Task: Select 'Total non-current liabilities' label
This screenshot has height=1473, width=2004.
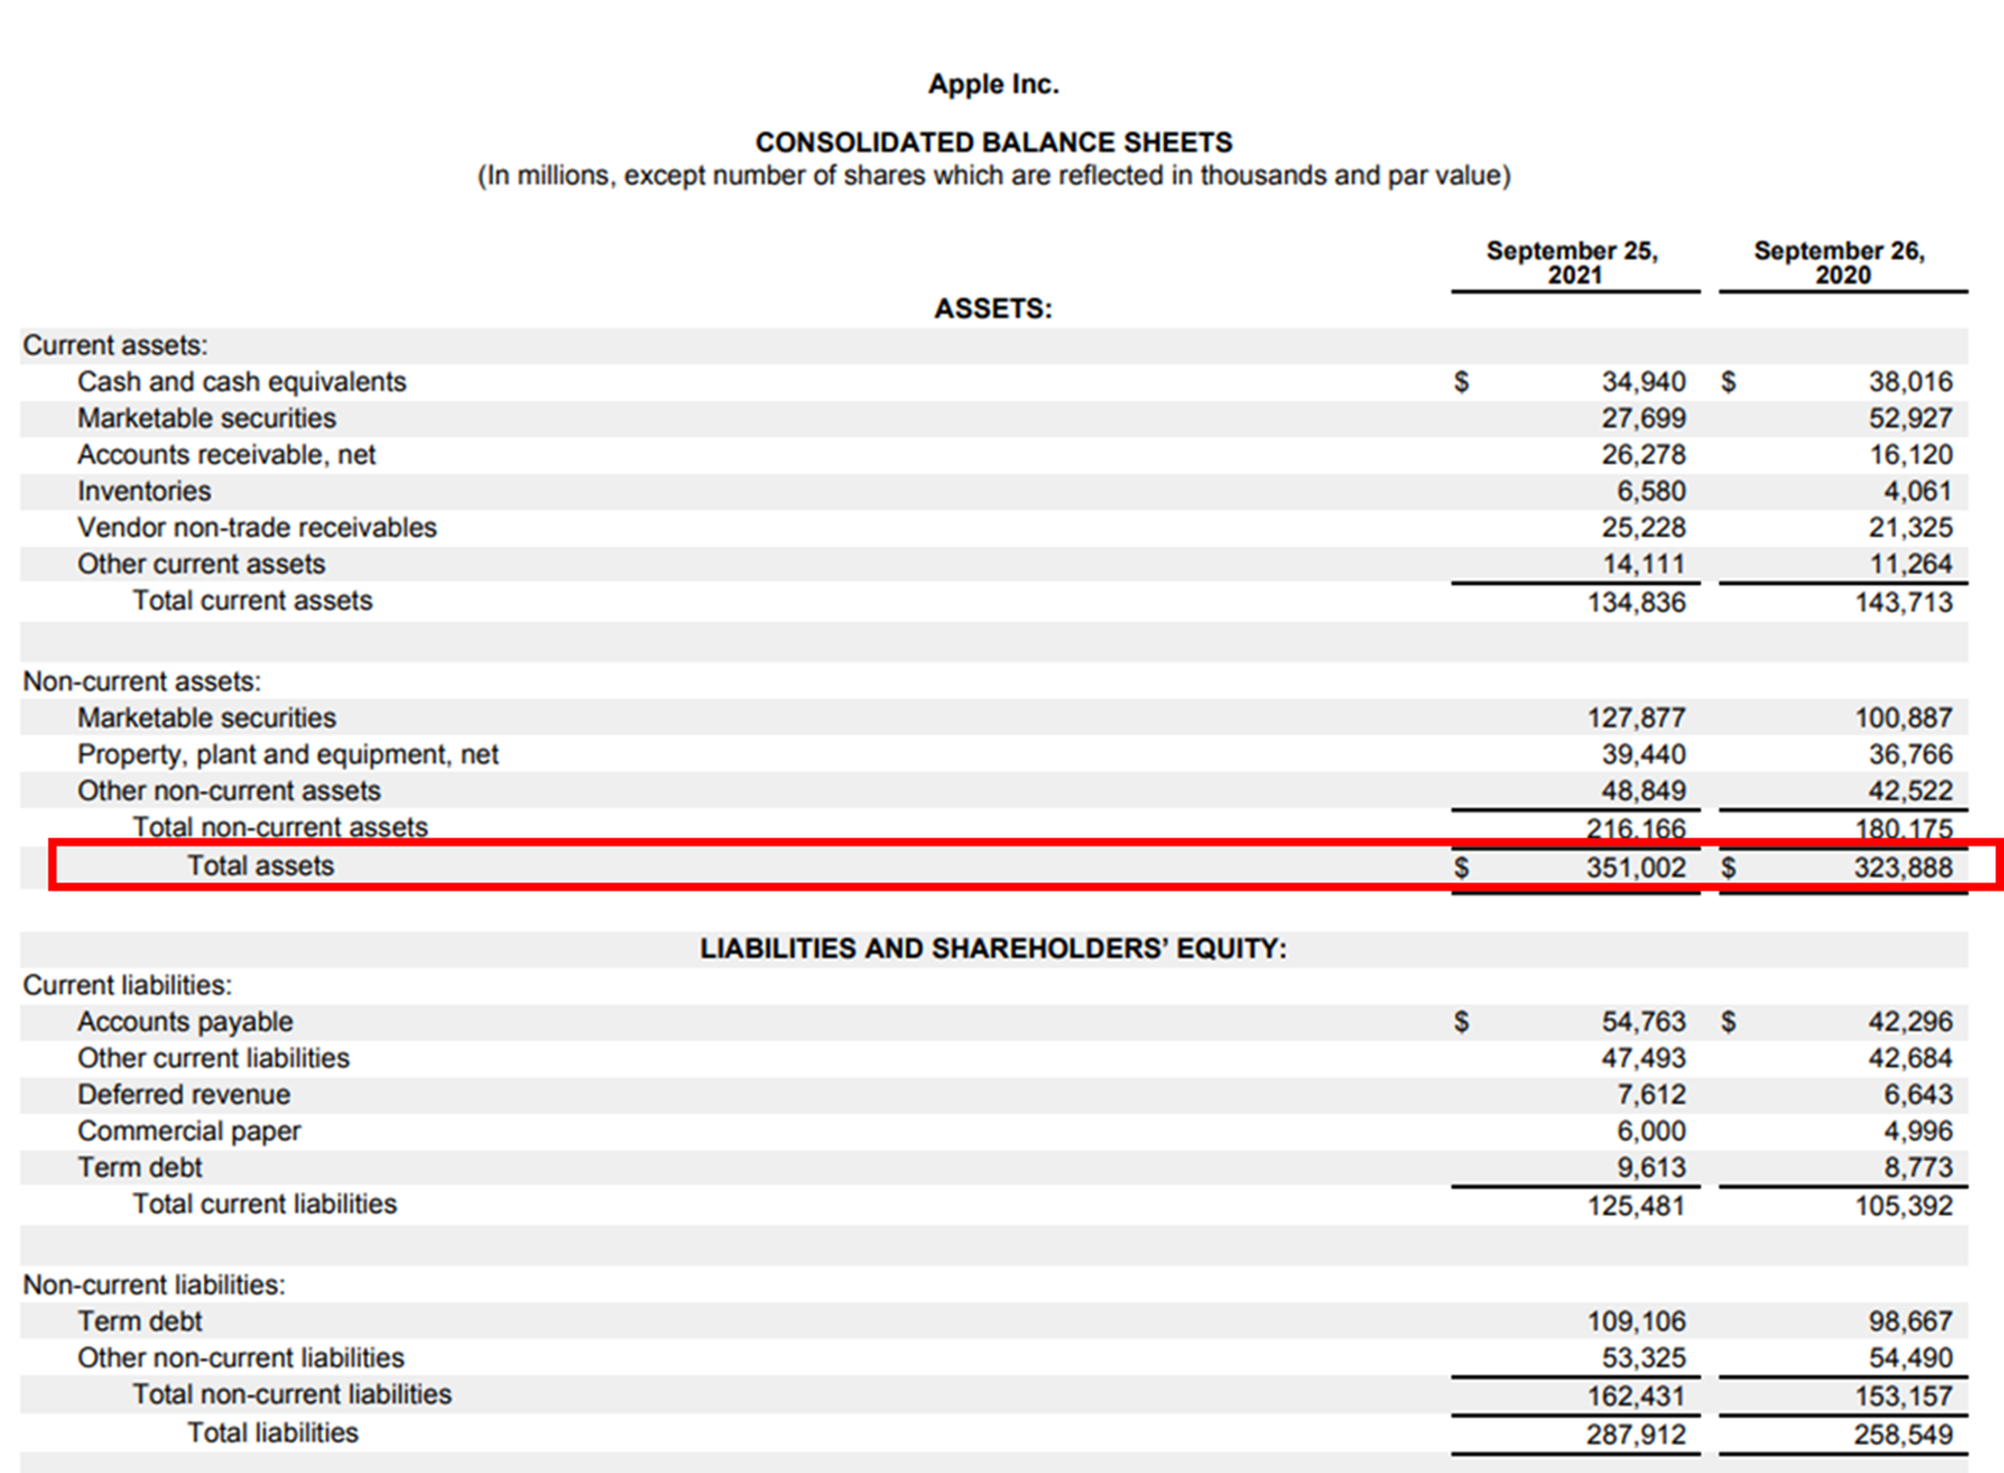Action: tap(292, 1394)
